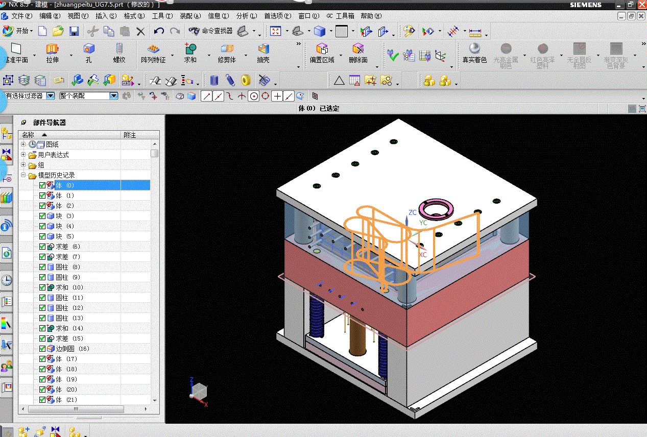Open the 插入(S) menu
This screenshot has width=647, height=437.
(106, 16)
